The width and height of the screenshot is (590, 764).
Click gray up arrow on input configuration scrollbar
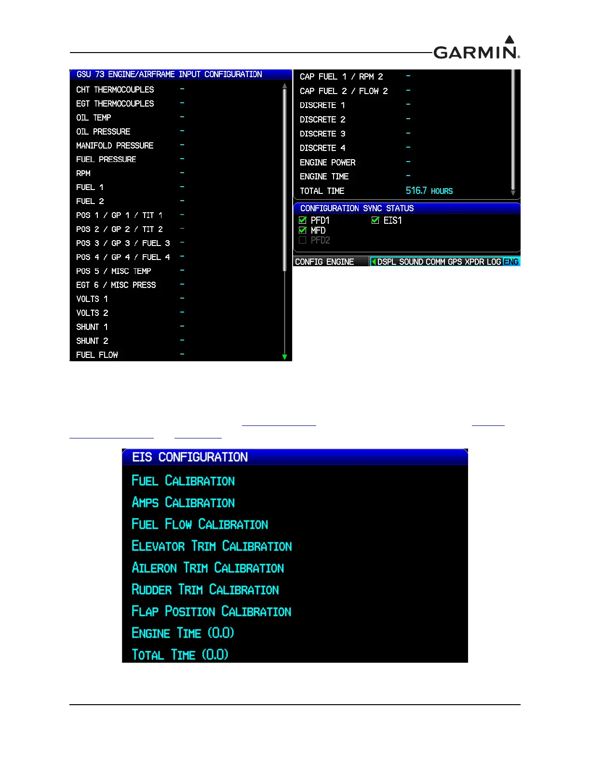[x=284, y=86]
